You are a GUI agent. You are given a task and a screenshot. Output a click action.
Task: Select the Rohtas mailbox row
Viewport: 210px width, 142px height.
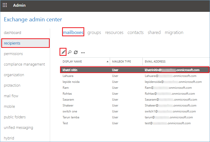135,94
